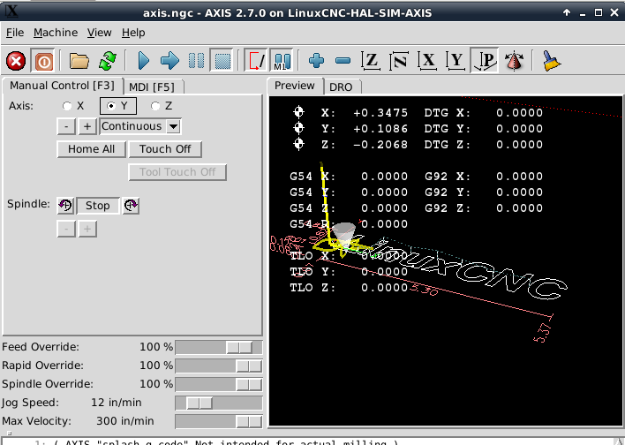Viewport: 625px width, 445px height.
Task: Open a G-code file with folder icon
Action: [x=79, y=61]
